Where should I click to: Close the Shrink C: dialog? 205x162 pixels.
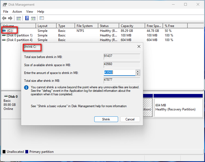click(139, 46)
